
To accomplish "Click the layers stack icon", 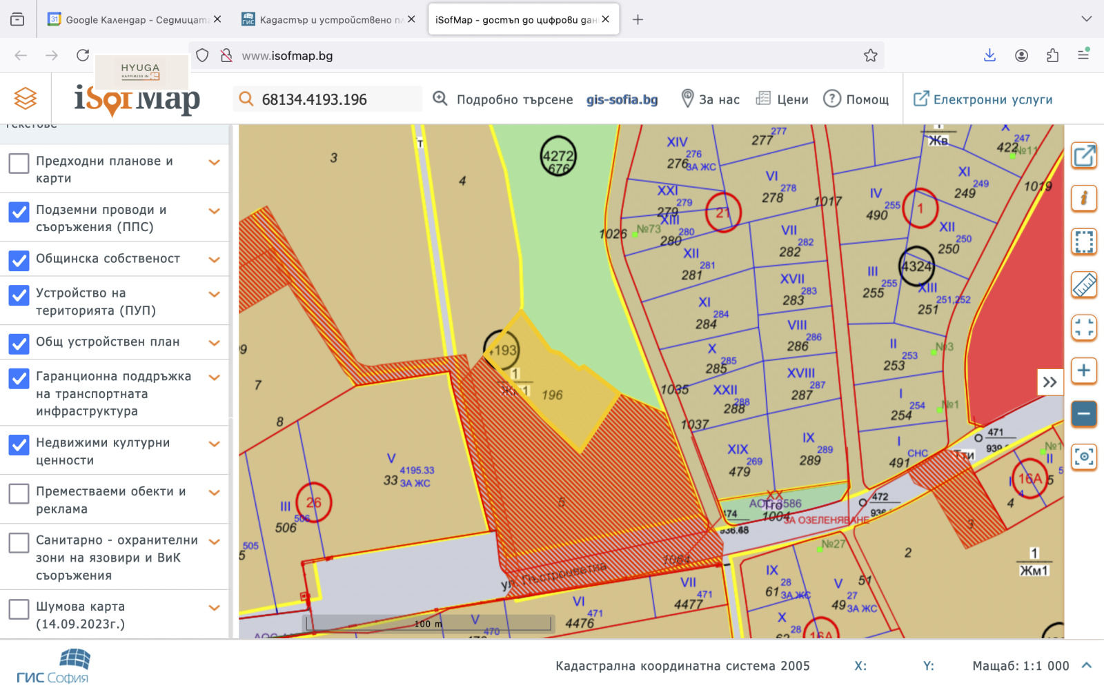I will (x=26, y=99).
